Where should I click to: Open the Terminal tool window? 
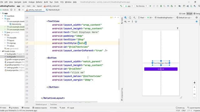26,108
